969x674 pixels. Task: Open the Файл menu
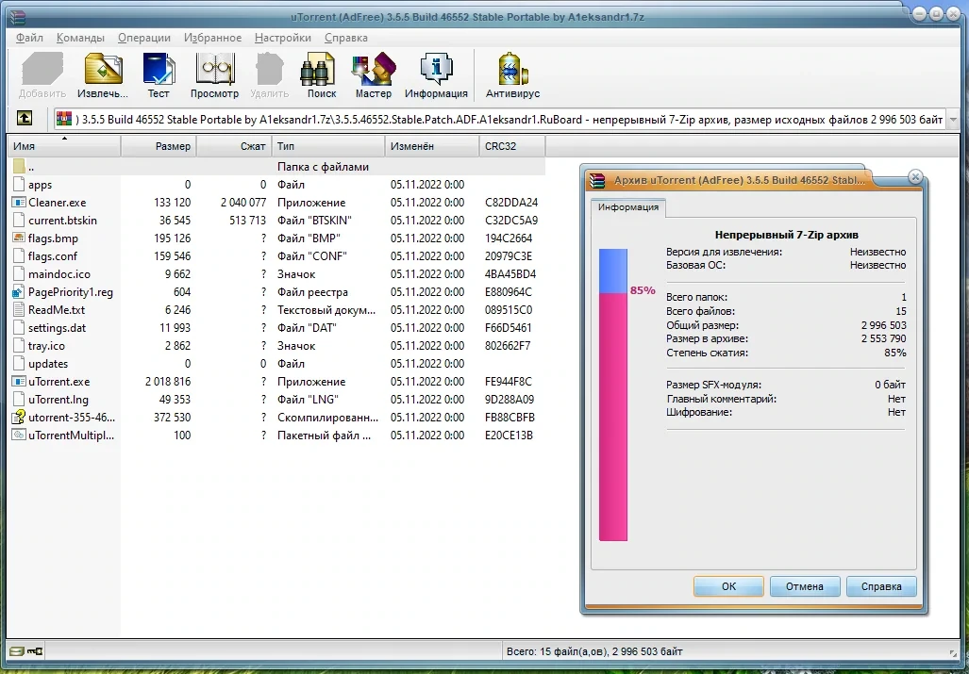29,38
